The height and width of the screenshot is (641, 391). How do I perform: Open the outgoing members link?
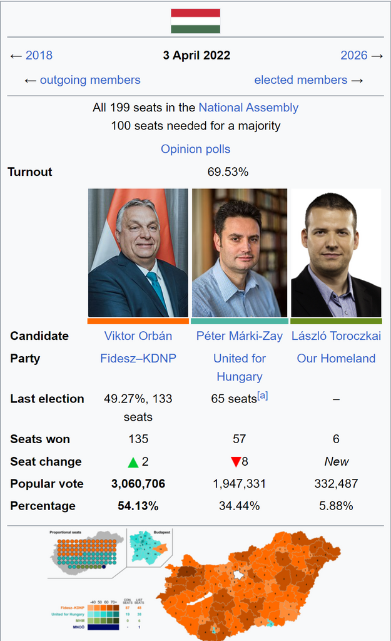[90, 79]
